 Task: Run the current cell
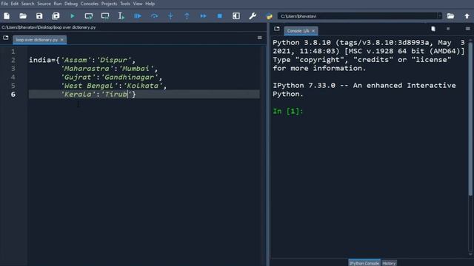[89, 16]
